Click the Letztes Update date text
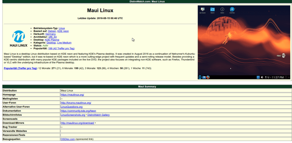 pyautogui.click(x=100, y=18)
